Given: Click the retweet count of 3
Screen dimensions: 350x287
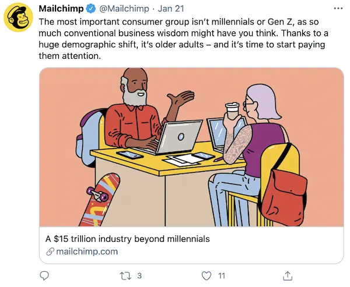Looking at the screenshot, I should (139, 275).
